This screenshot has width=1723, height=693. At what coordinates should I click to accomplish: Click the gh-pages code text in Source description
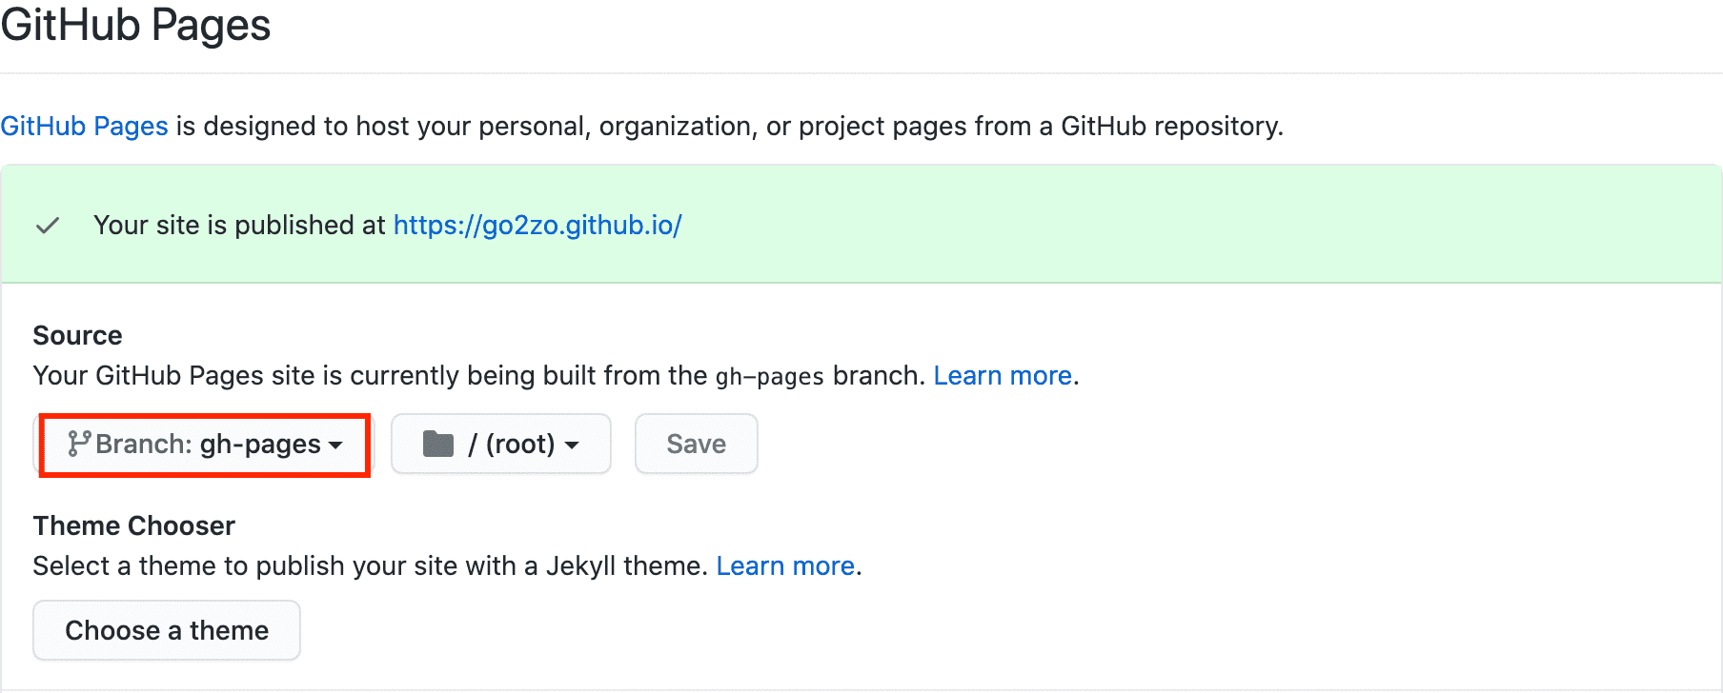click(769, 377)
